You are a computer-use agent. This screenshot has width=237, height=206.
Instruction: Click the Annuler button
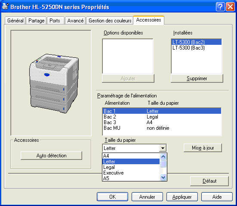tap(147, 197)
